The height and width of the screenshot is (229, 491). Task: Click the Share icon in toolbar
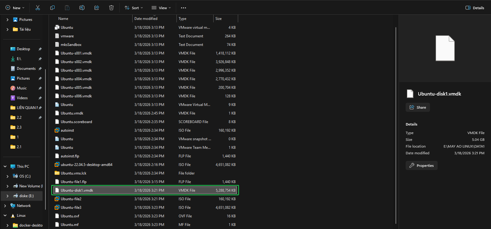pos(97,8)
